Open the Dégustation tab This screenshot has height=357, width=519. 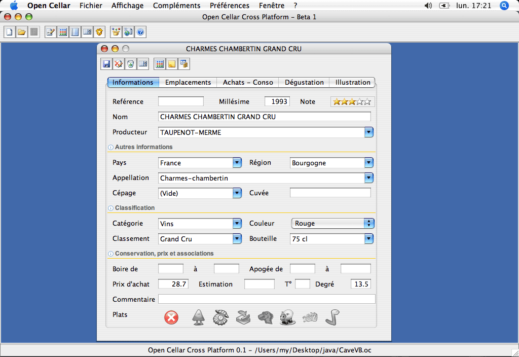(304, 83)
